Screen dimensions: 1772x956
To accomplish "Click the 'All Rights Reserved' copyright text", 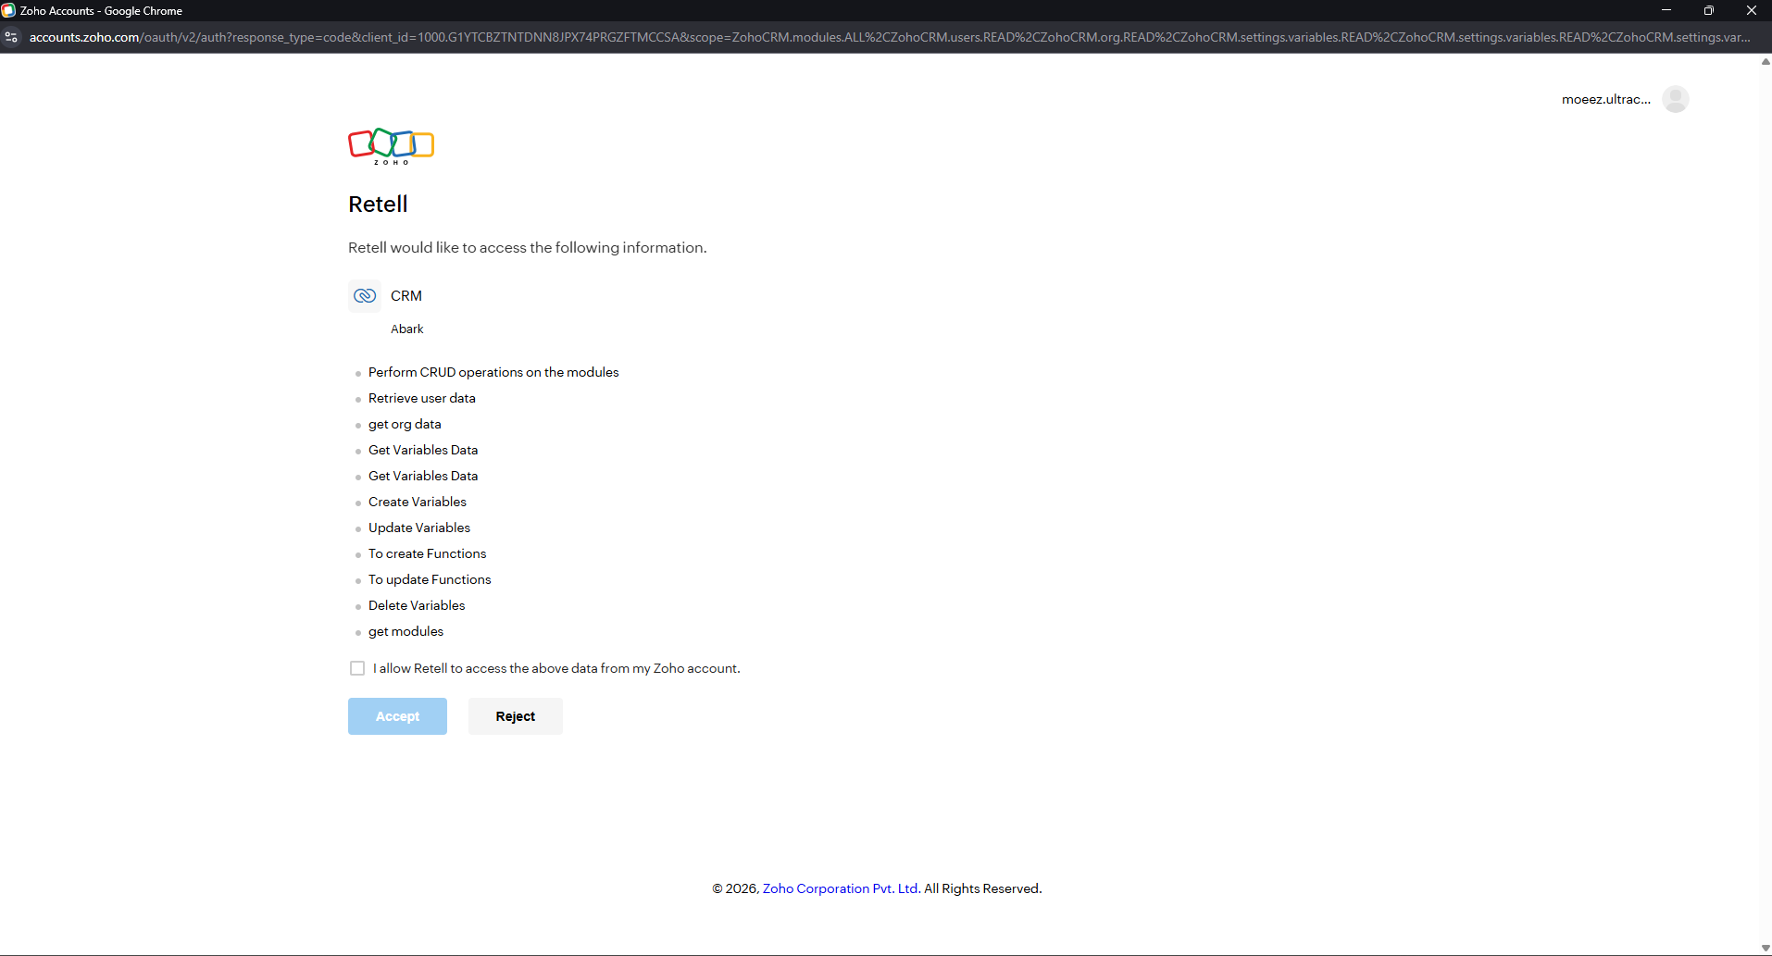I will [x=982, y=888].
